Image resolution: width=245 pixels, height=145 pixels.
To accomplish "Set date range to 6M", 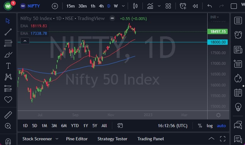I will coord(64,126).
